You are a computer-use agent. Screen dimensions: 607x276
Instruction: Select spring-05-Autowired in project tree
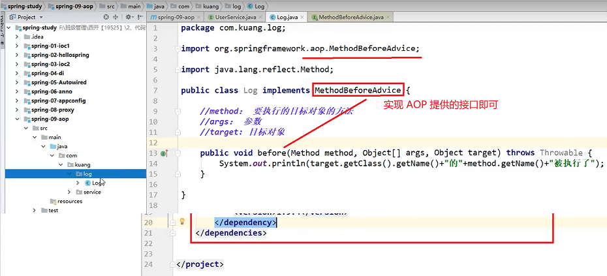click(x=59, y=82)
